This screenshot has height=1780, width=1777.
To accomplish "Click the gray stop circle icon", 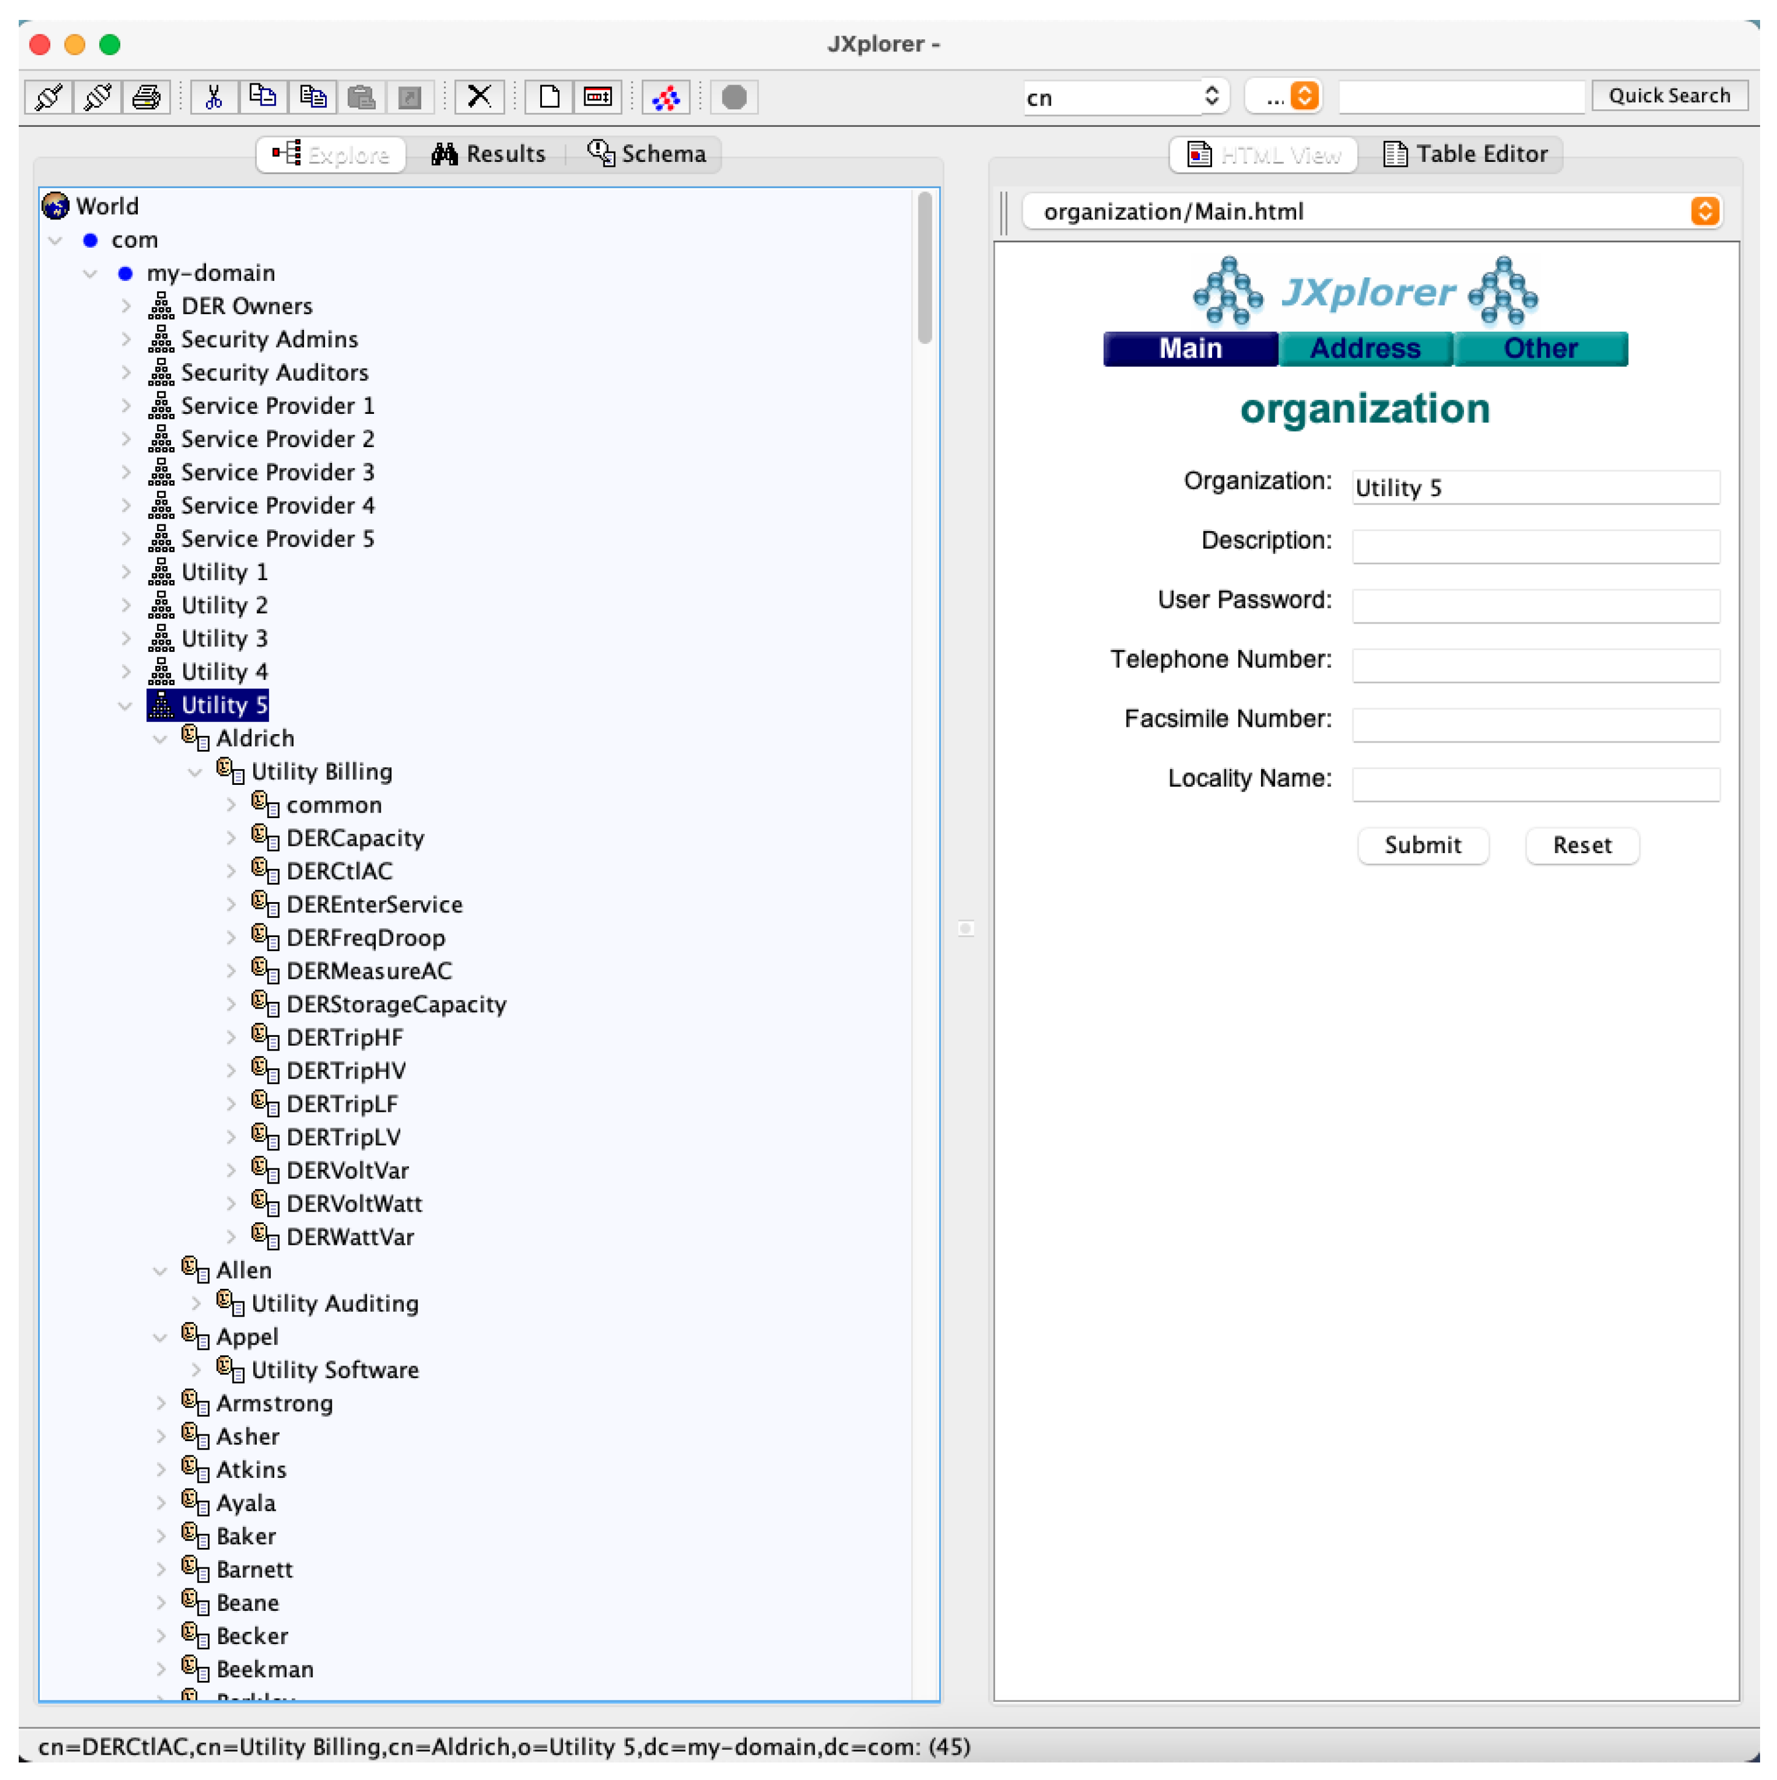I will pos(734,97).
